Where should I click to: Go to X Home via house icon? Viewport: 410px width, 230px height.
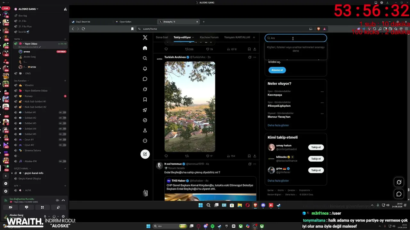tap(145, 48)
